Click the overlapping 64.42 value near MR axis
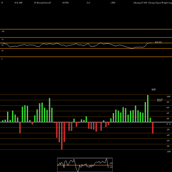 160,100
